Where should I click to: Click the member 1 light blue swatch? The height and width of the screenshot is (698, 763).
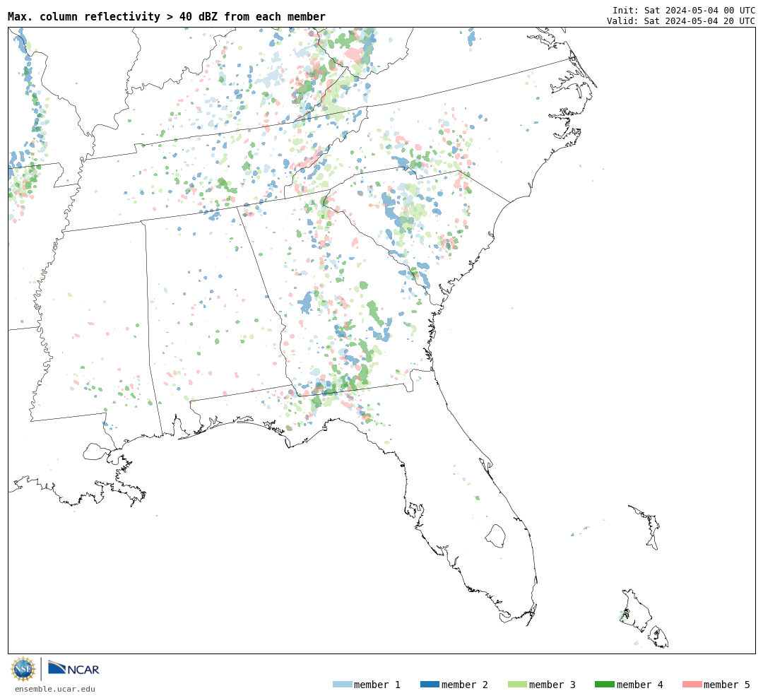pyautogui.click(x=342, y=685)
